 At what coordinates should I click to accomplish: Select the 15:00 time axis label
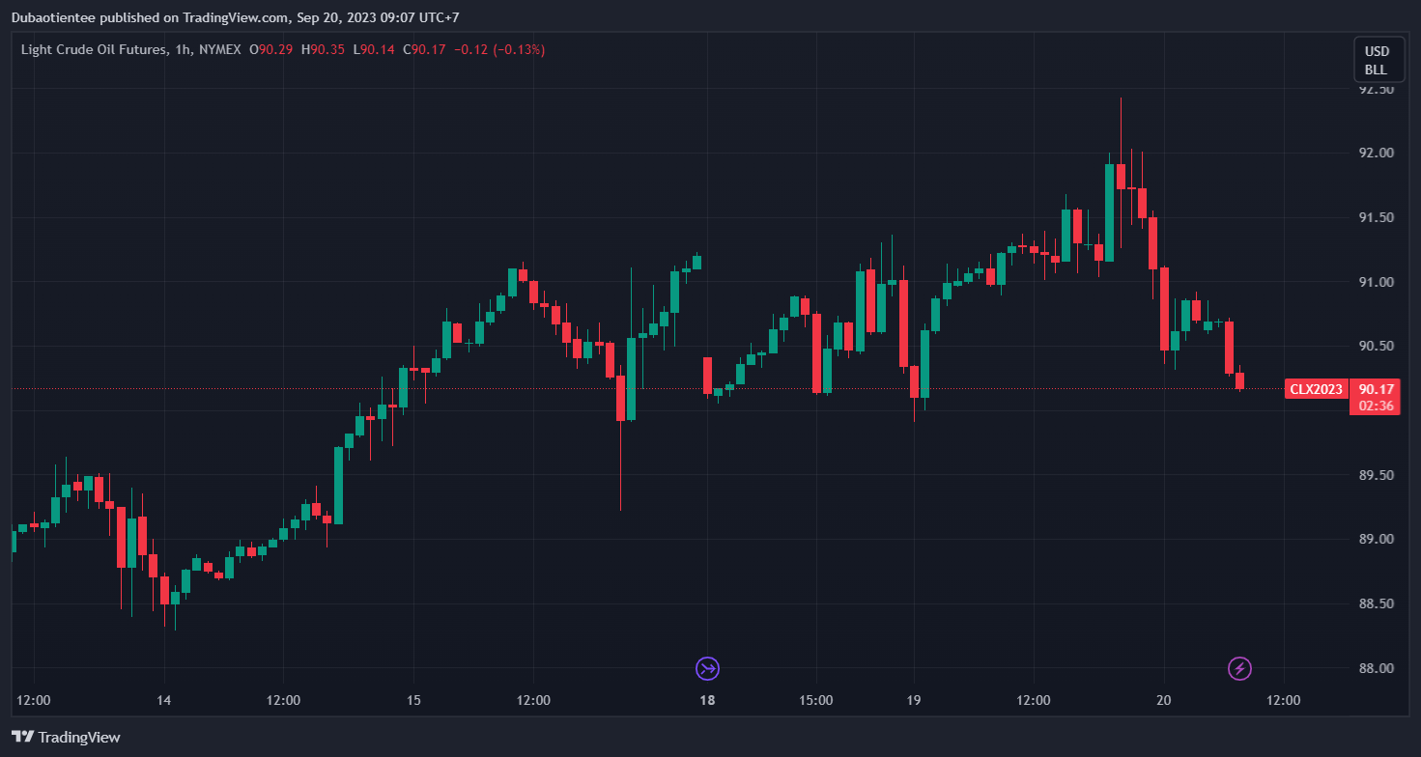click(816, 700)
